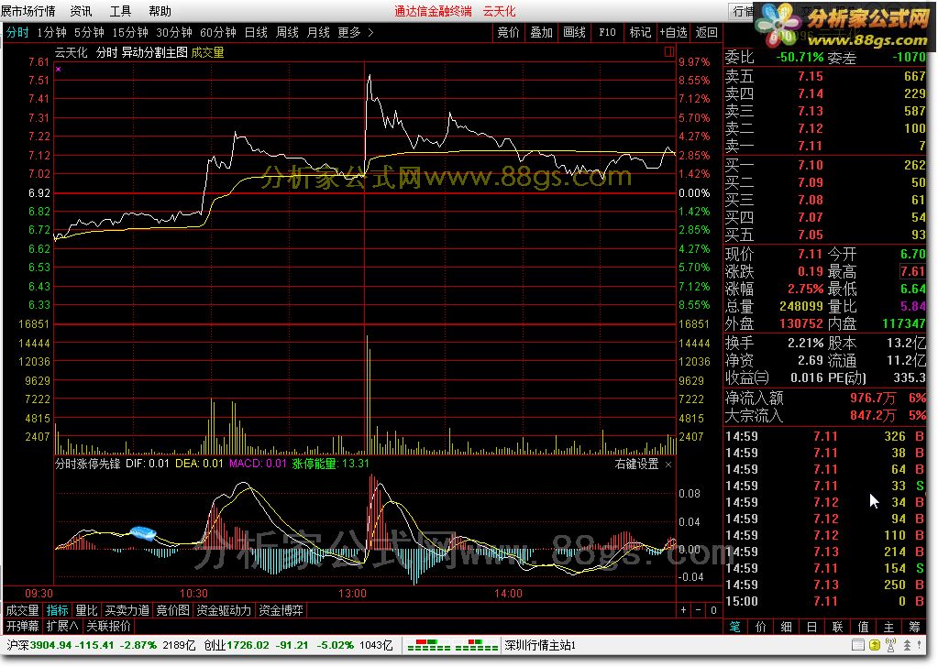
Task: Click the 叠加 overlay button
Action: [x=541, y=32]
